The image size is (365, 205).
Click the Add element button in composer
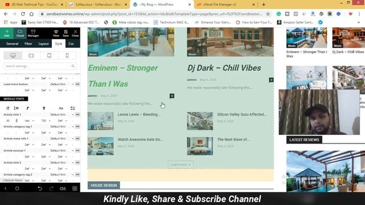pyautogui.click(x=6, y=33)
